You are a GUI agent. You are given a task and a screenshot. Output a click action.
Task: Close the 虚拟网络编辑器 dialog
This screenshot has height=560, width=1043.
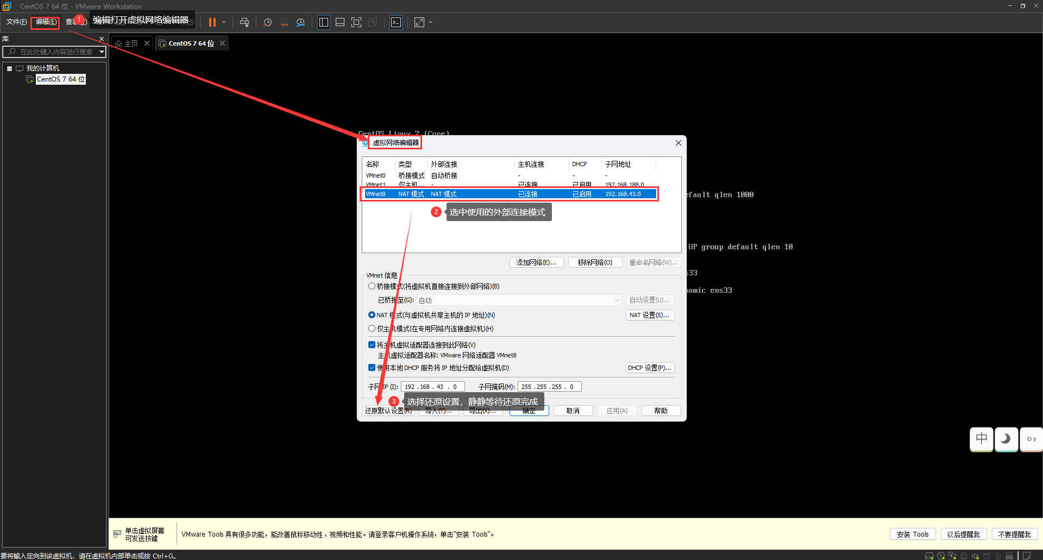[678, 143]
